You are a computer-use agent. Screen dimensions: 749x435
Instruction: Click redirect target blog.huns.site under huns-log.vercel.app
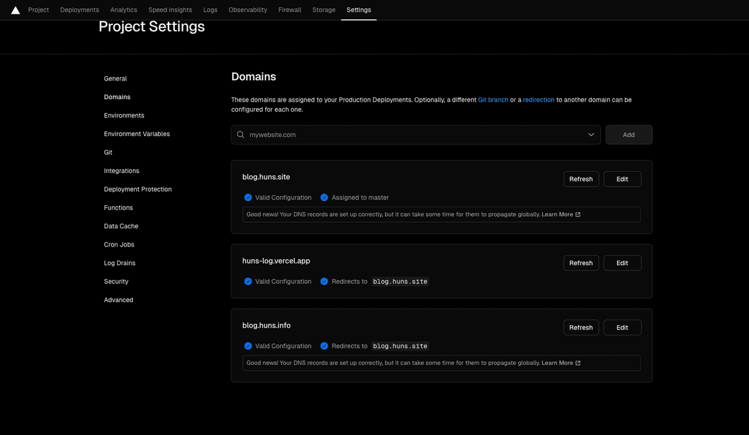400,281
